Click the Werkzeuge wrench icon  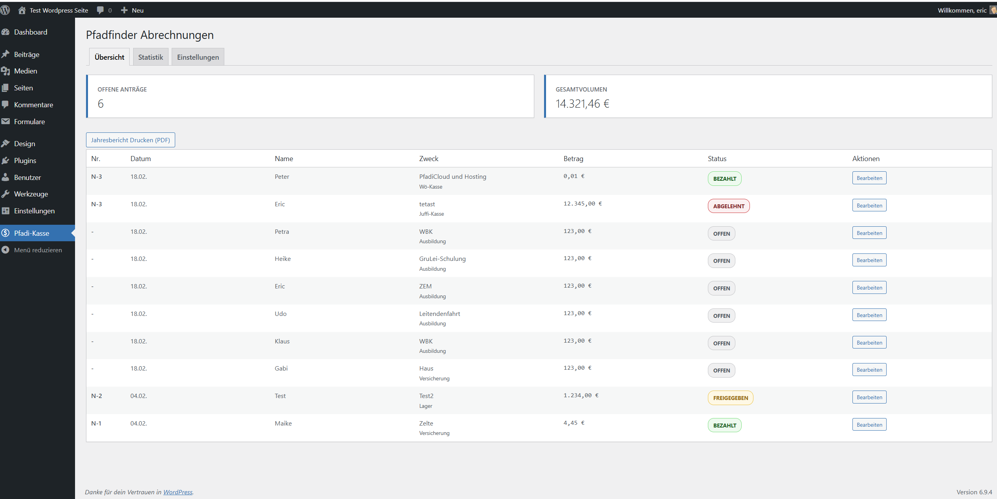[5, 194]
